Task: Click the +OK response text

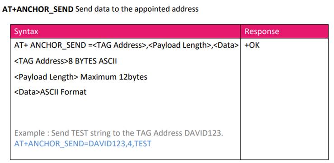Action: coord(252,45)
